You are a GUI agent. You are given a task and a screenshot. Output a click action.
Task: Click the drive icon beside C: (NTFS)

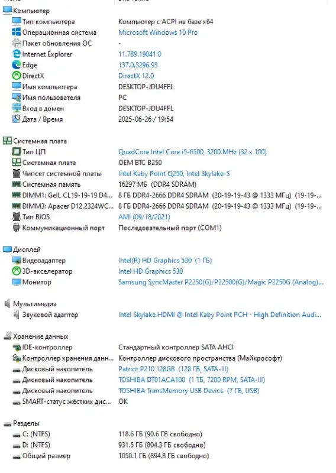[16, 435]
